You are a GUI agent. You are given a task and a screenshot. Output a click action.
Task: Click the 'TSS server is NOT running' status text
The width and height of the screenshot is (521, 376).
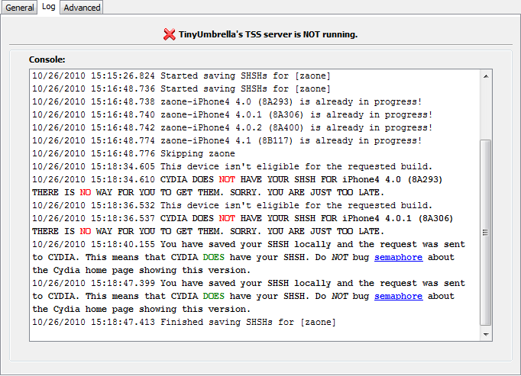tap(268, 34)
